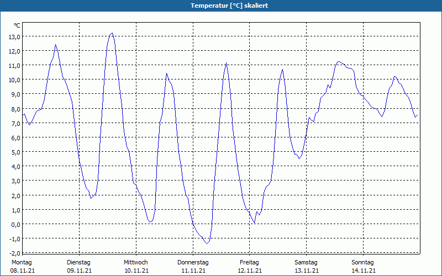Click the 'Montag' day label
Screen dimensions: 442x276
(x=22, y=263)
